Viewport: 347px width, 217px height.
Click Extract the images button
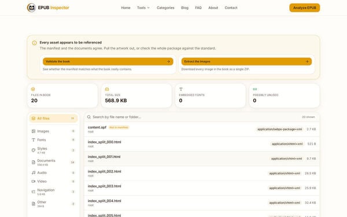point(246,61)
